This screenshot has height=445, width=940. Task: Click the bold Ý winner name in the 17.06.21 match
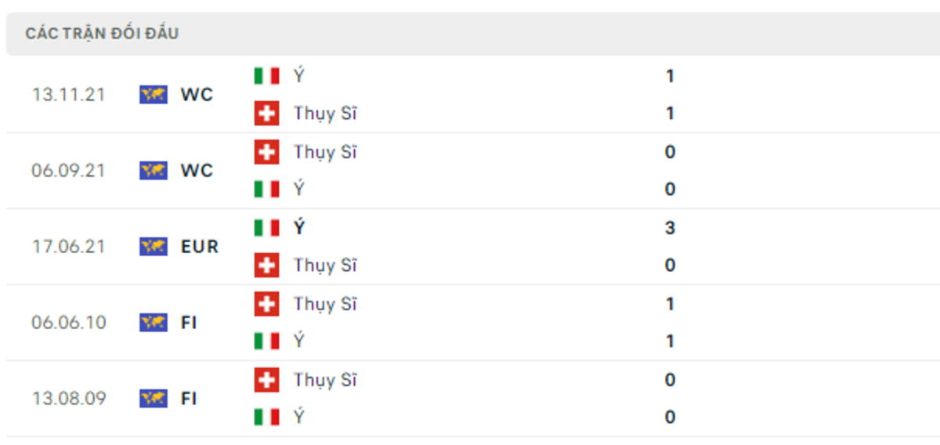299,228
